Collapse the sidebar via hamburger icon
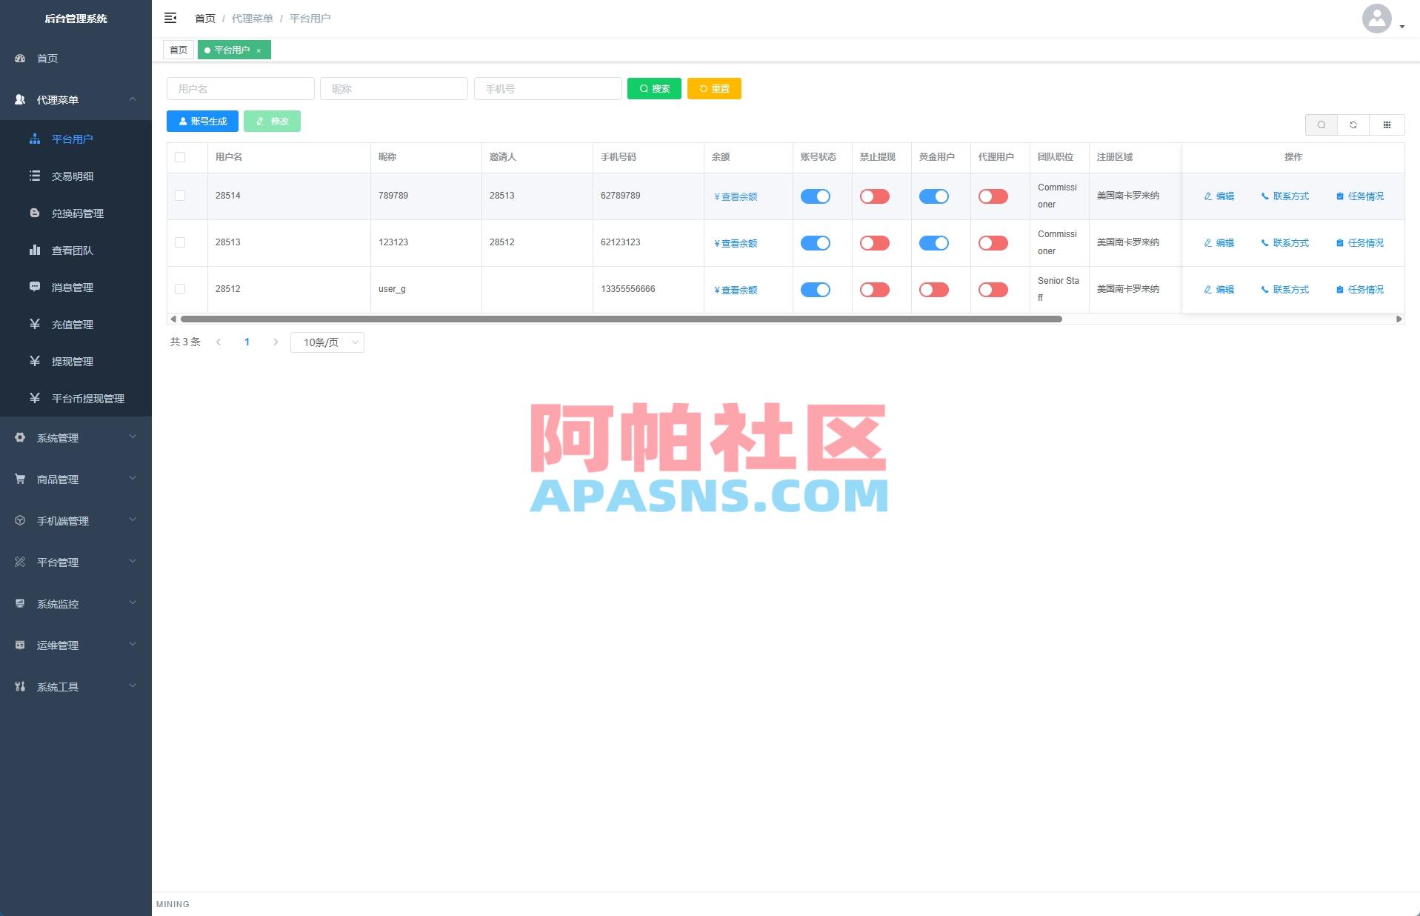Image resolution: width=1420 pixels, height=916 pixels. 171,18
